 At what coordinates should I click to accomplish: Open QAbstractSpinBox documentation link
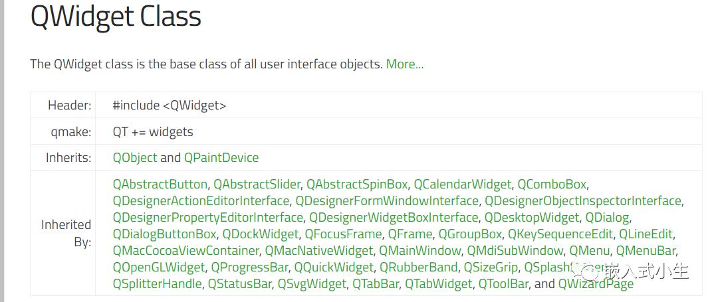tap(357, 184)
